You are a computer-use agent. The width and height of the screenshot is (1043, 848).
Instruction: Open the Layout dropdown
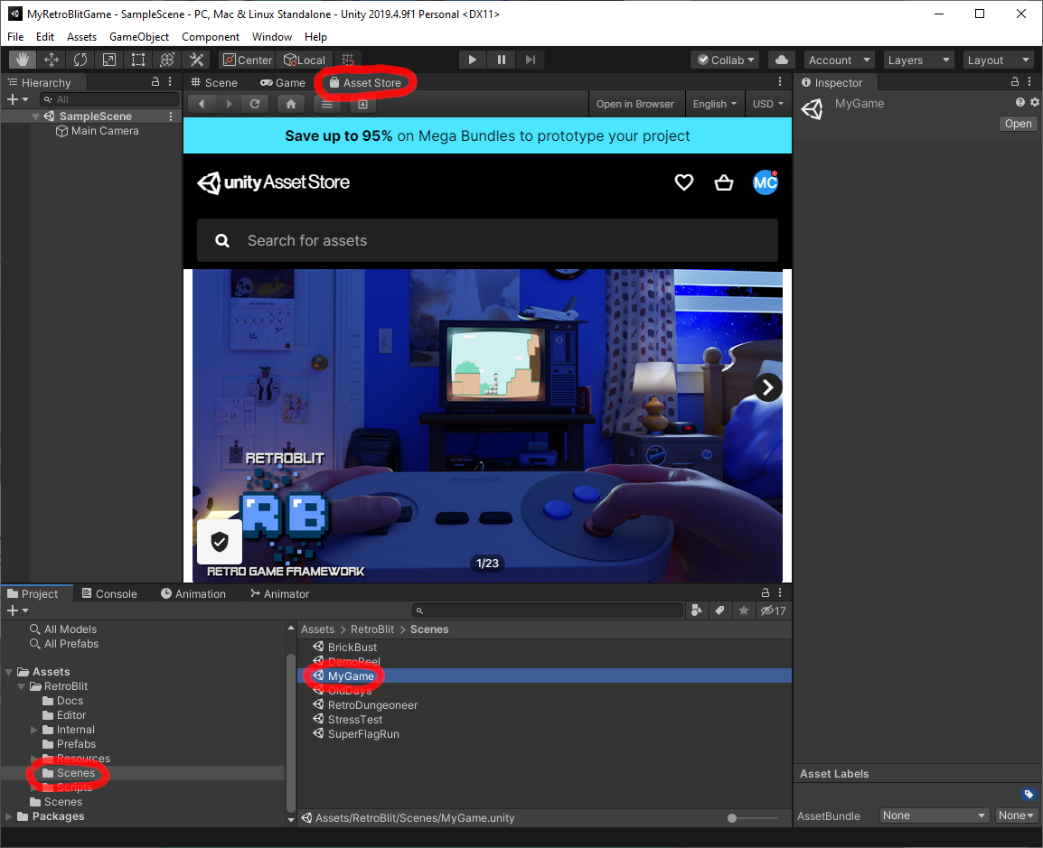click(x=999, y=60)
